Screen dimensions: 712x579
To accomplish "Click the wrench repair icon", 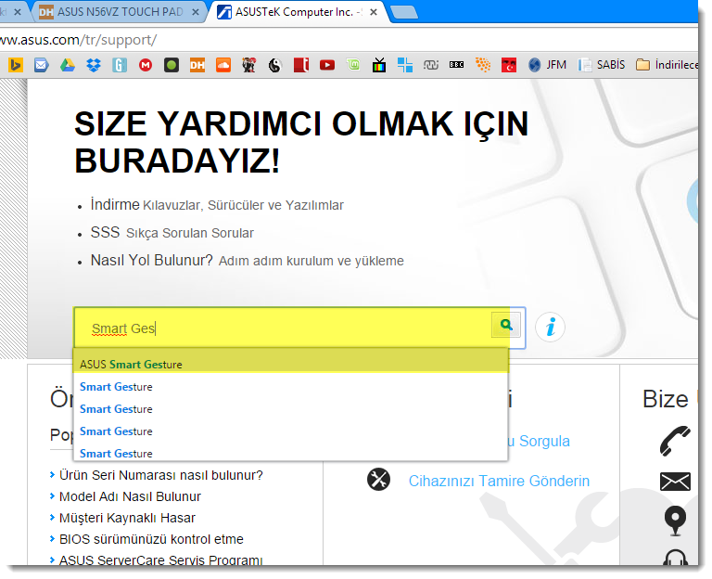I will [378, 480].
